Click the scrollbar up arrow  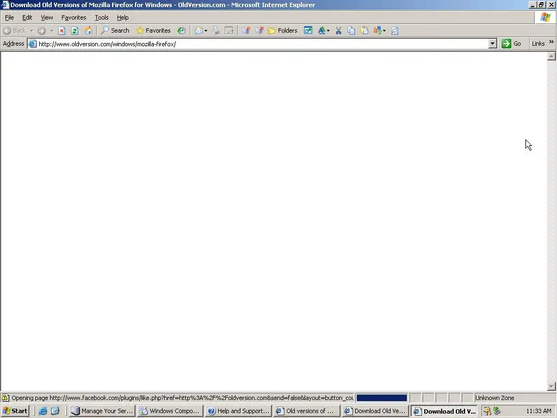[552, 56]
